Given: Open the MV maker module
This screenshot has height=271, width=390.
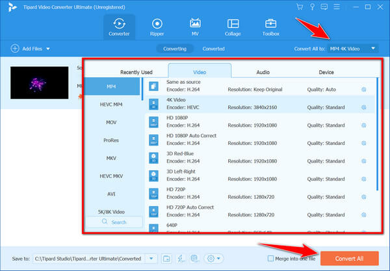Looking at the screenshot, I should (x=195, y=27).
